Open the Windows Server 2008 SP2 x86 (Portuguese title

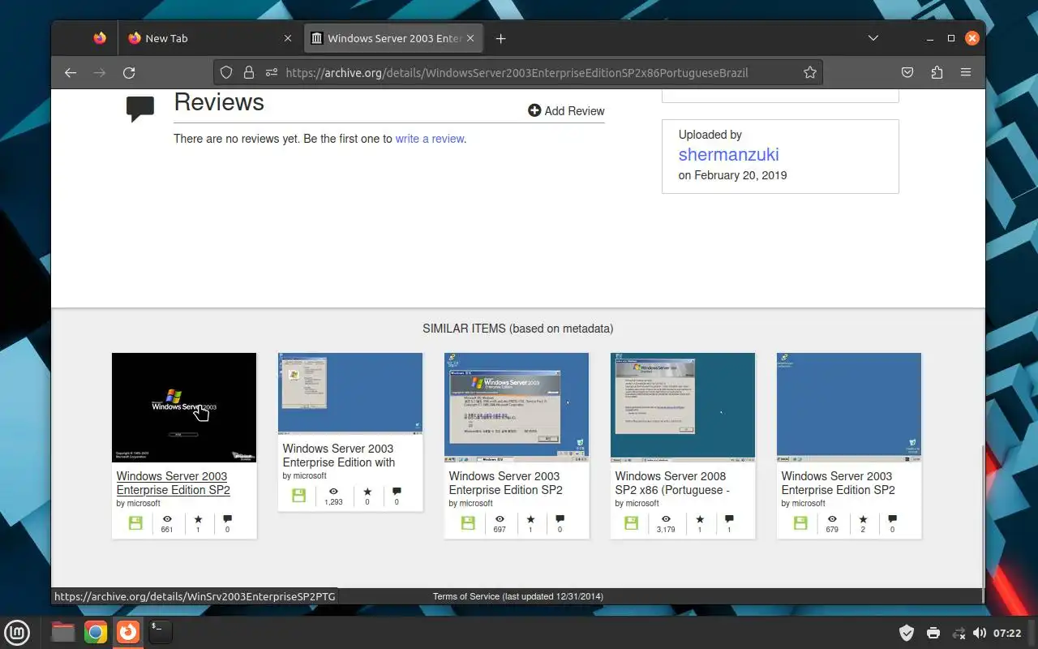click(x=673, y=483)
